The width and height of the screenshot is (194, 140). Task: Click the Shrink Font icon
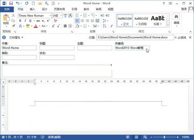coord(59,26)
